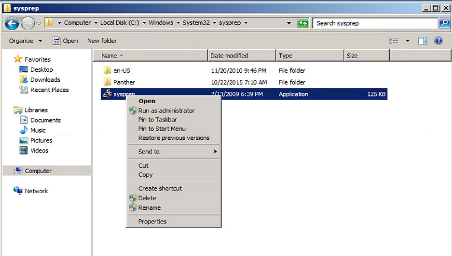Focus the Search sysprep field
Screen dimensions: 452x256
(376, 23)
